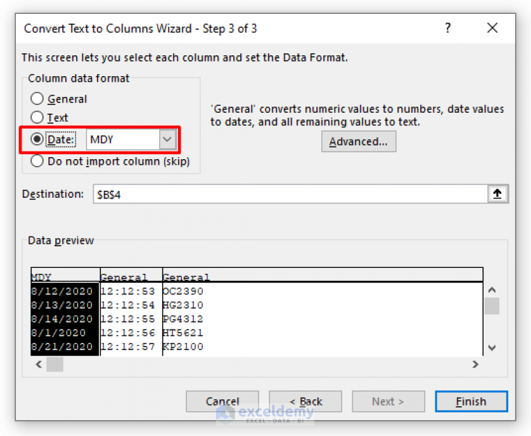531x436 pixels.
Task: Click the preview scroll up arrow
Action: (x=492, y=290)
